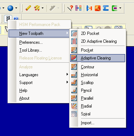
Task: Click the Languages submenu arrow
Action: (67, 74)
